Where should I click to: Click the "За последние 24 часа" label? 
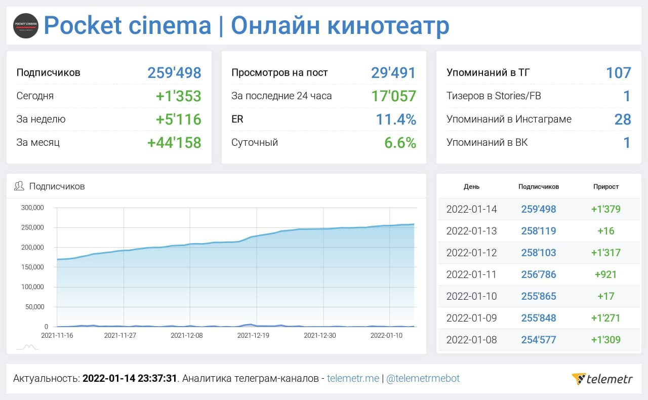point(281,96)
